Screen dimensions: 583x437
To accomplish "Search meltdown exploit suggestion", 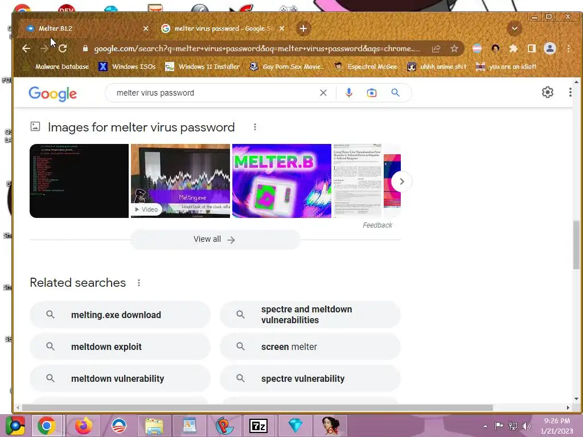I will coord(120,347).
